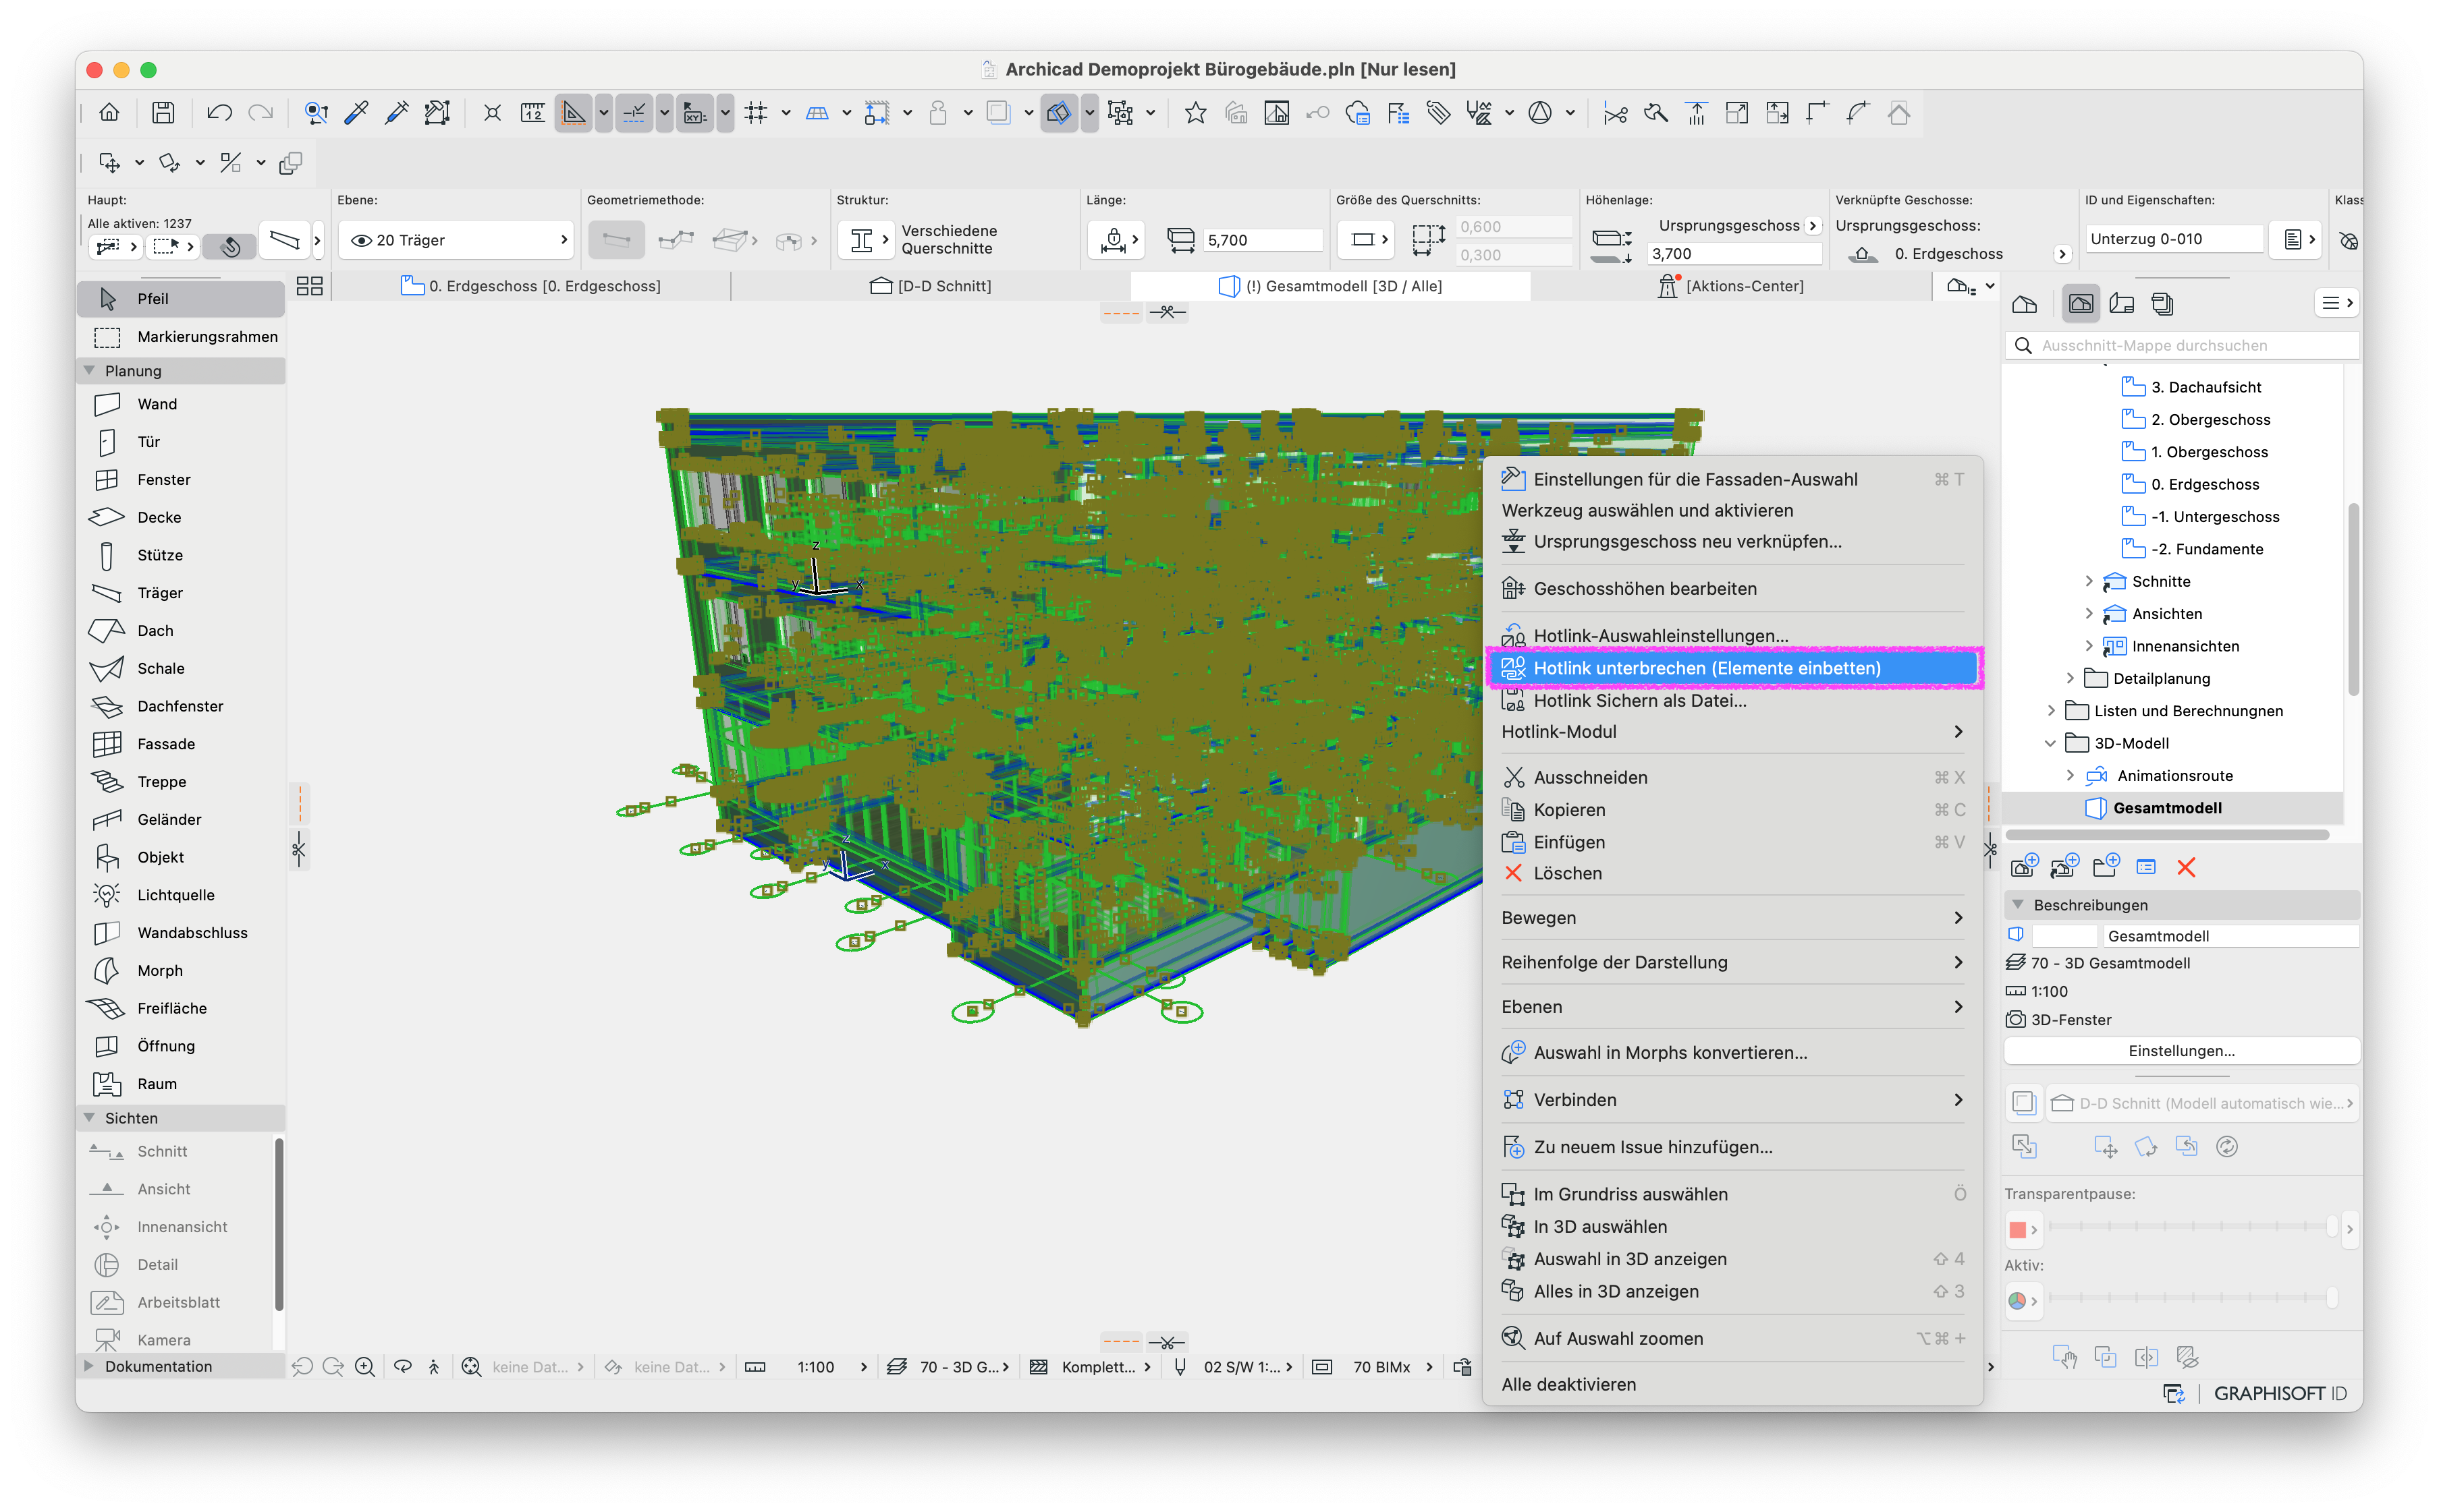
Task: Click the favorites star icon
Action: pyautogui.click(x=1195, y=113)
